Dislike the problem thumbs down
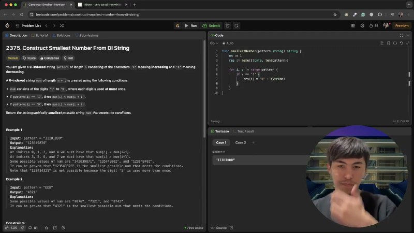 coord(22,228)
